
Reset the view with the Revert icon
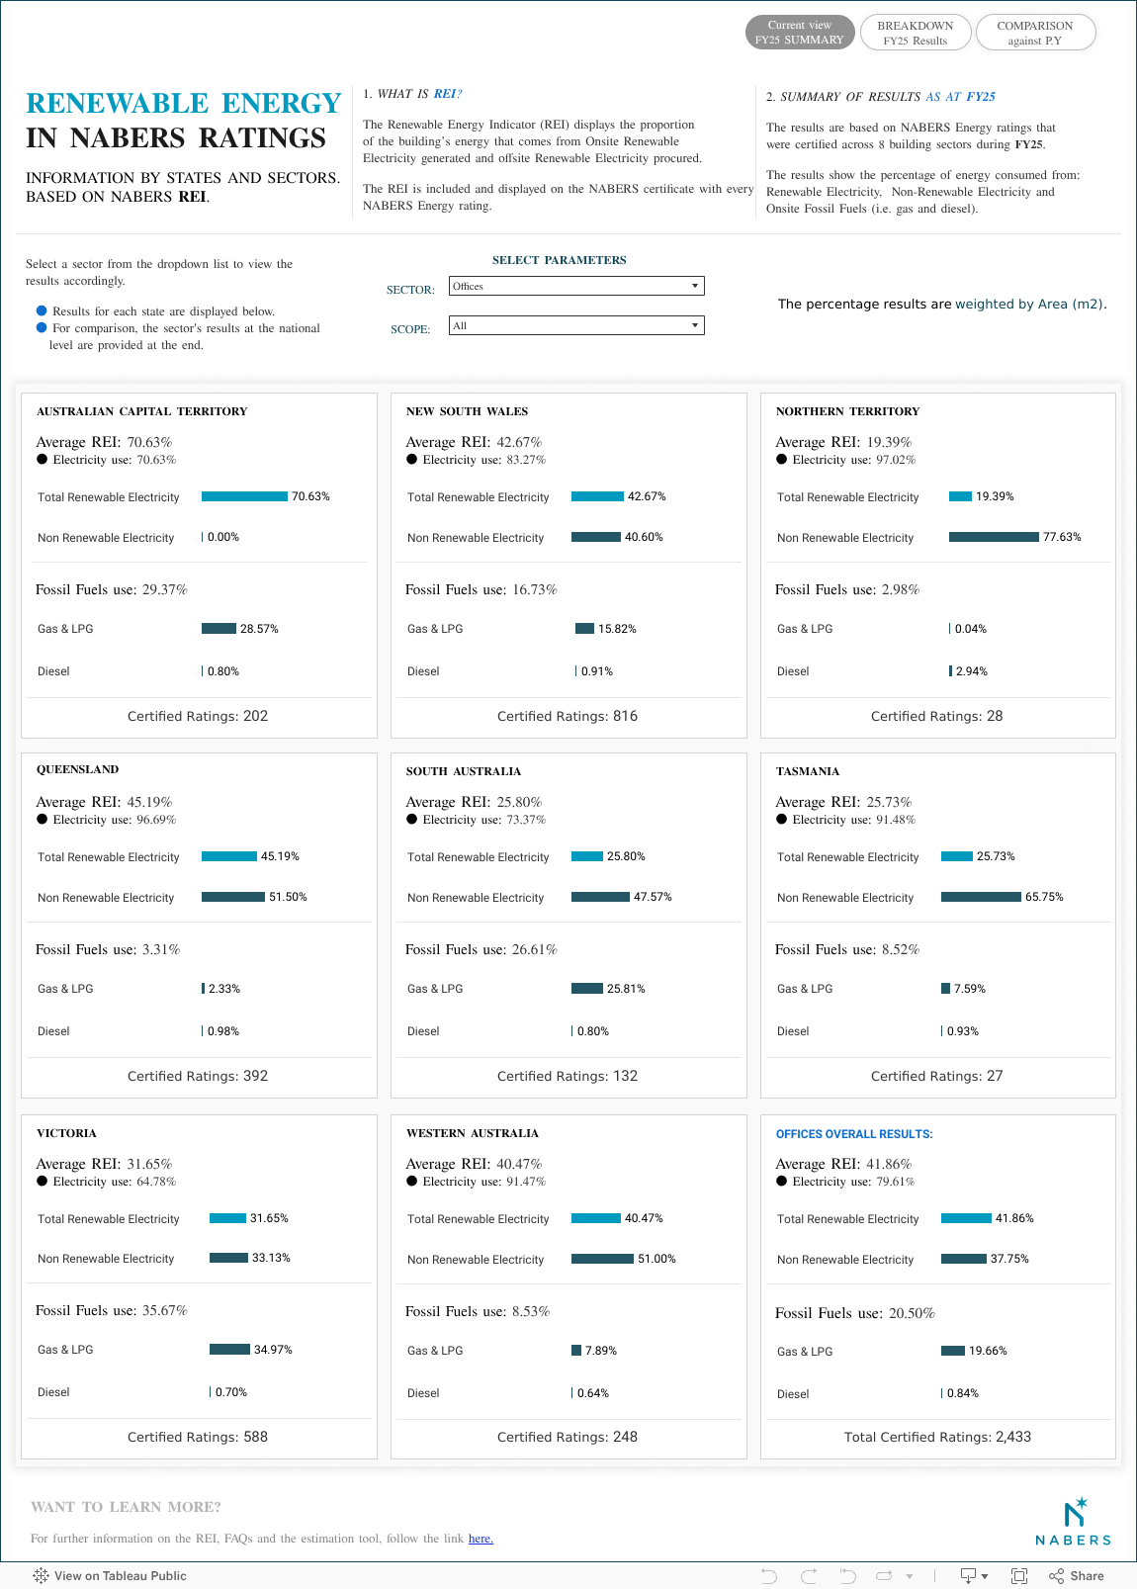[847, 1576]
